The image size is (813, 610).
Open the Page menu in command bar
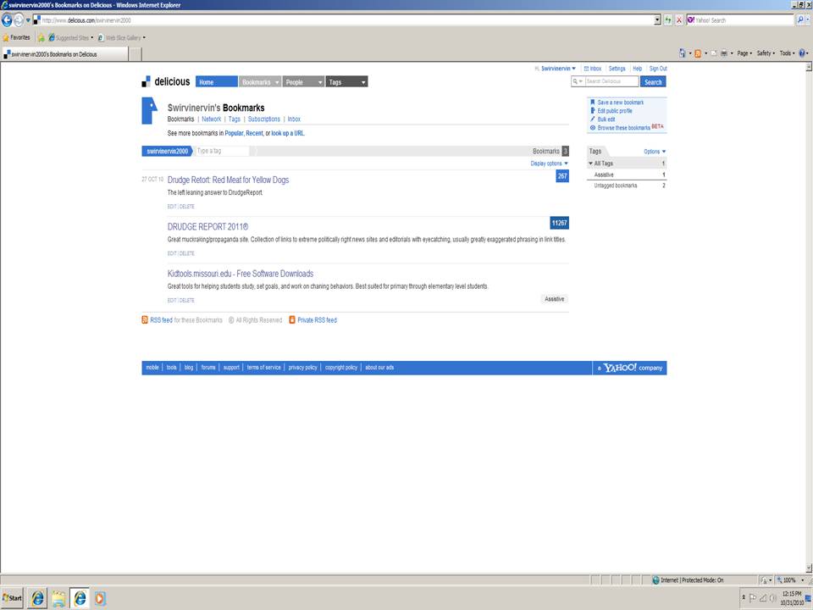744,53
